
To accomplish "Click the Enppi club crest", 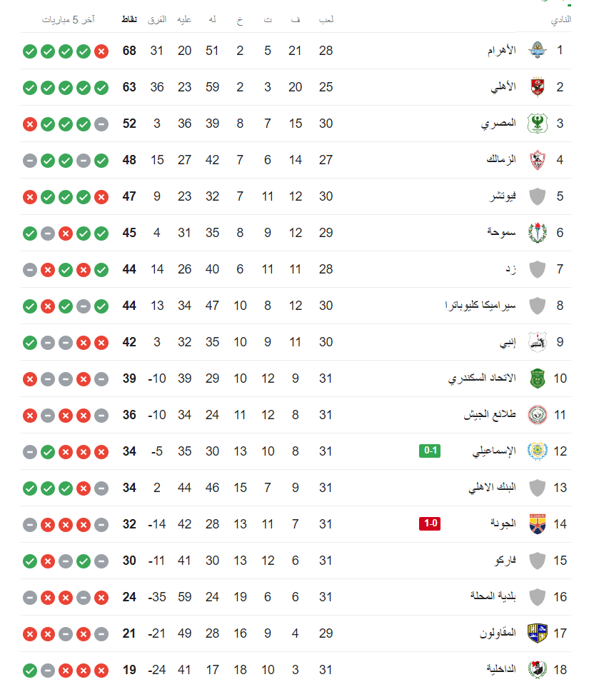I will [x=538, y=342].
